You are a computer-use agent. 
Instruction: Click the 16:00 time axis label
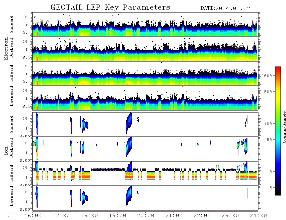(33, 215)
